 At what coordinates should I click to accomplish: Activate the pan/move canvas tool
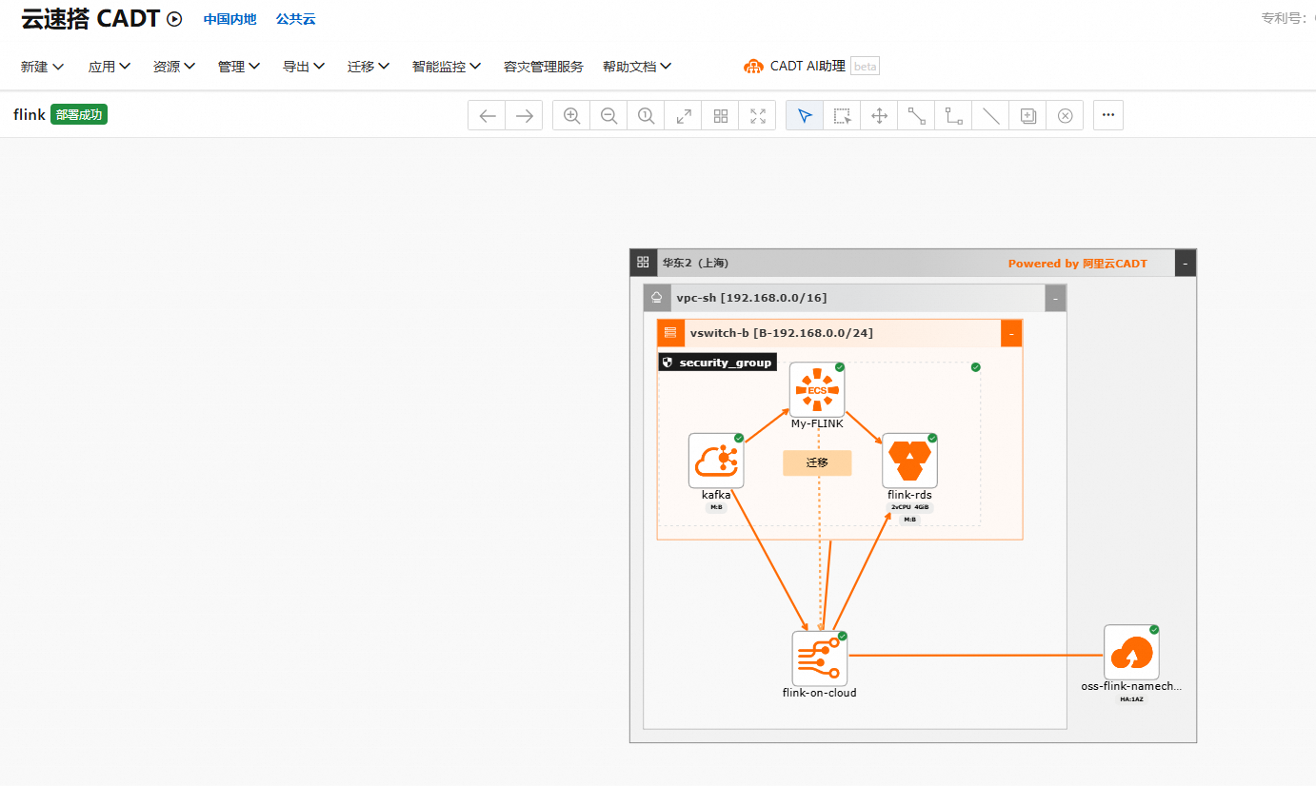pos(879,115)
